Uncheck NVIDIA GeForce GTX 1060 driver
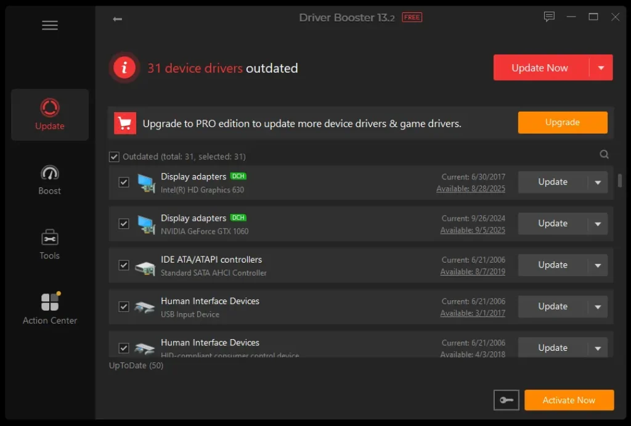This screenshot has width=631, height=426. point(123,223)
